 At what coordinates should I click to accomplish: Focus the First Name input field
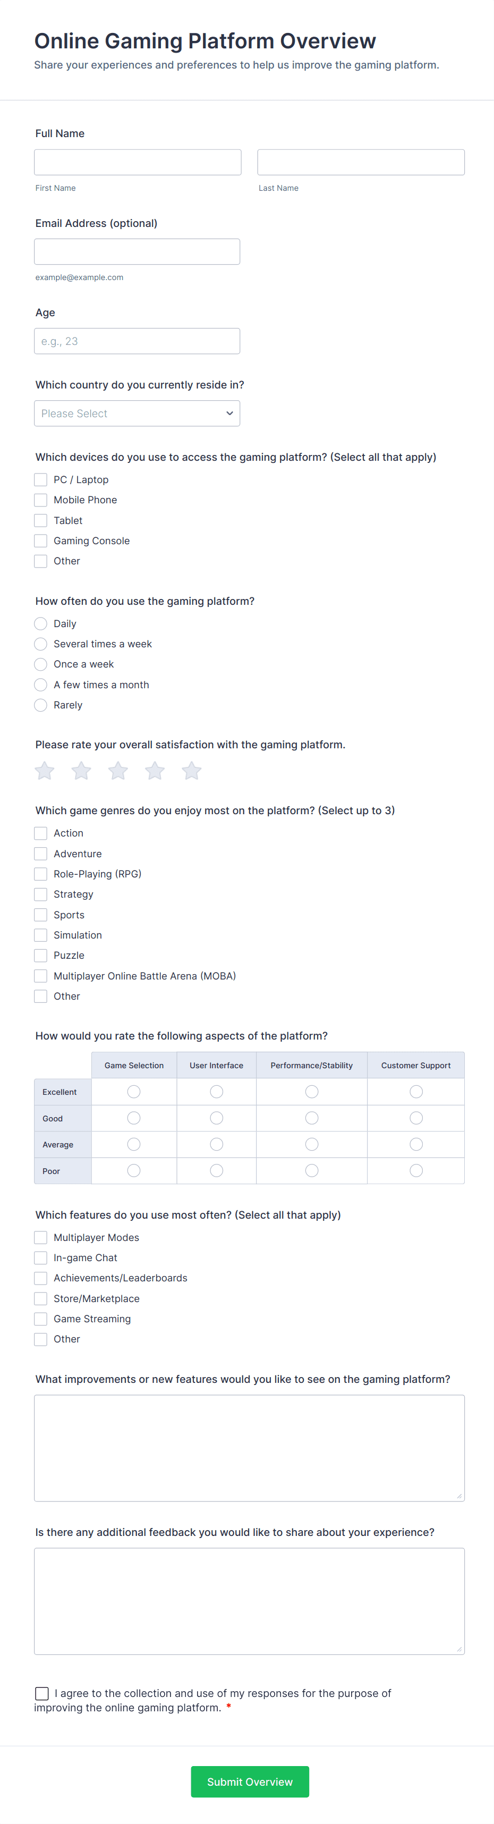point(137,162)
